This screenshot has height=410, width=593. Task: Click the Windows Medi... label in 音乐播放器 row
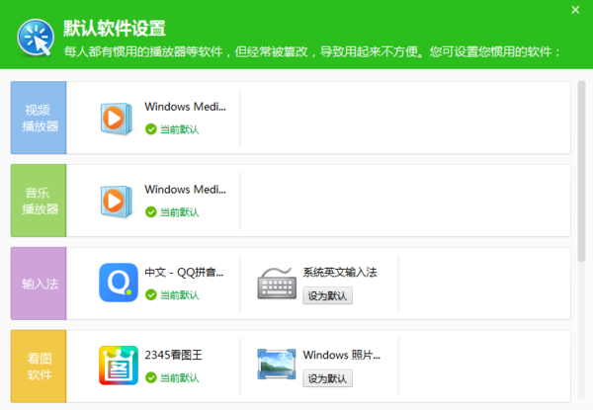185,189
